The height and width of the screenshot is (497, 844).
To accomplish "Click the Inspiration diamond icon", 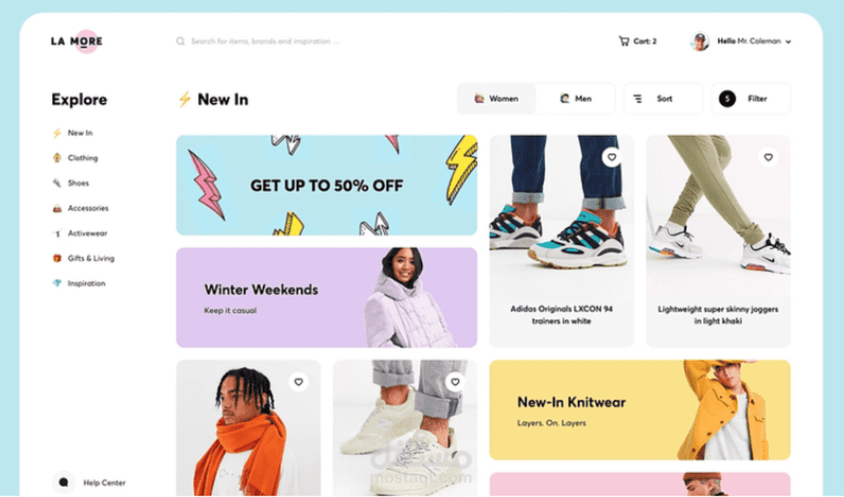I will (x=57, y=284).
